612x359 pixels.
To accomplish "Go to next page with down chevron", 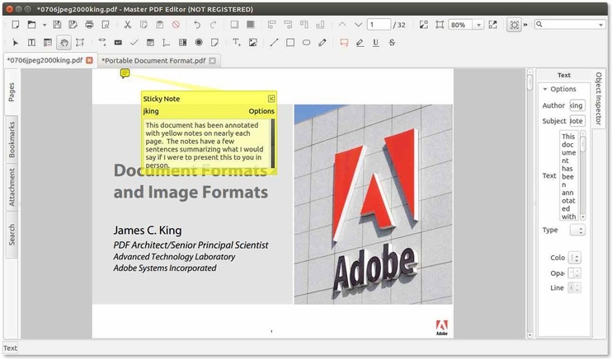I will pyautogui.click(x=358, y=25).
